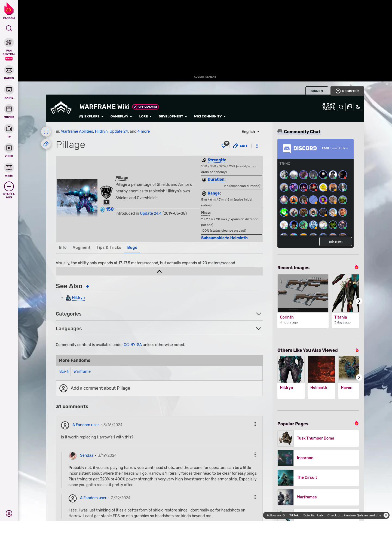Show the 4 more categories link
This screenshot has width=392, height=545.
pyautogui.click(x=143, y=131)
